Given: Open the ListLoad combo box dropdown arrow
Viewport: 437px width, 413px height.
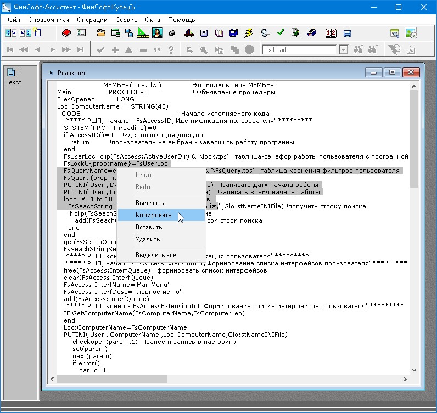Looking at the screenshot, I should (x=344, y=50).
